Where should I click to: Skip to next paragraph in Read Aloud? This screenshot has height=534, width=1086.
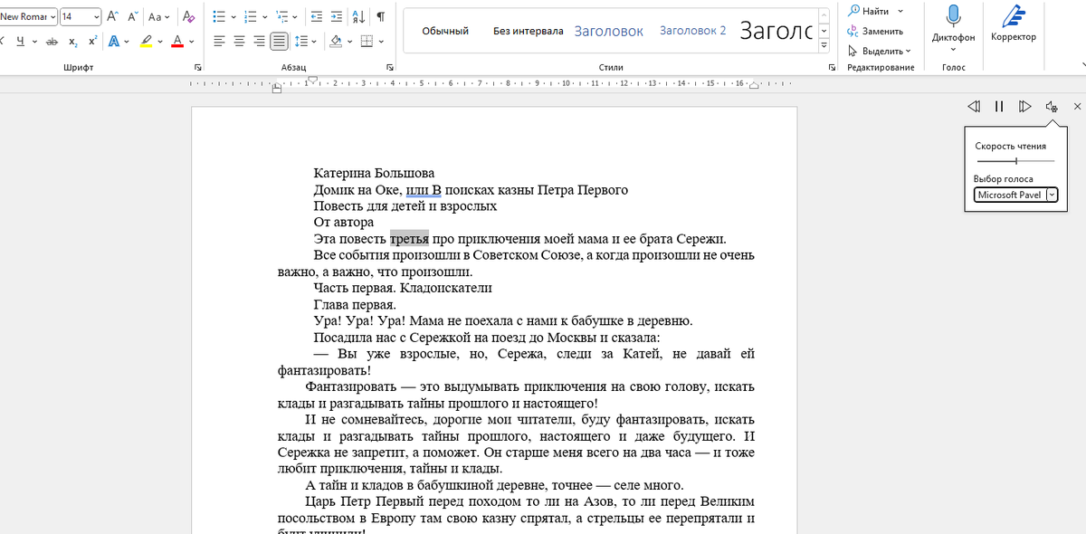(1024, 107)
